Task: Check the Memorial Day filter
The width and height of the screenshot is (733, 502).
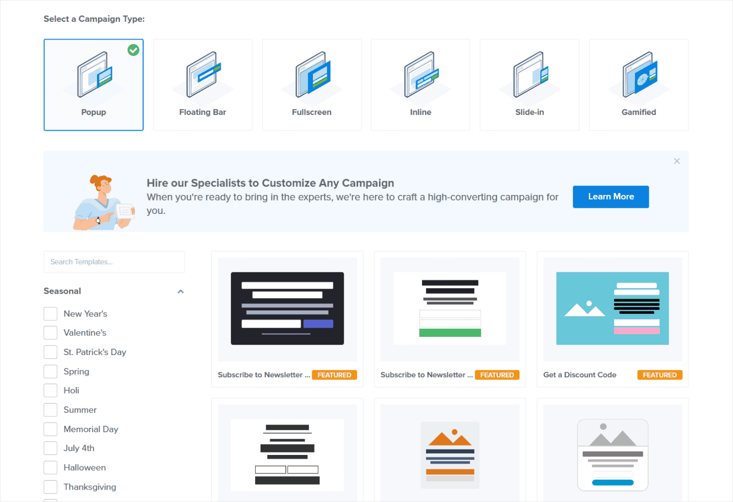Action: [50, 429]
